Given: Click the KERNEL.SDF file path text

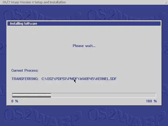Looking at the screenshot, I should pyautogui.click(x=79, y=79).
